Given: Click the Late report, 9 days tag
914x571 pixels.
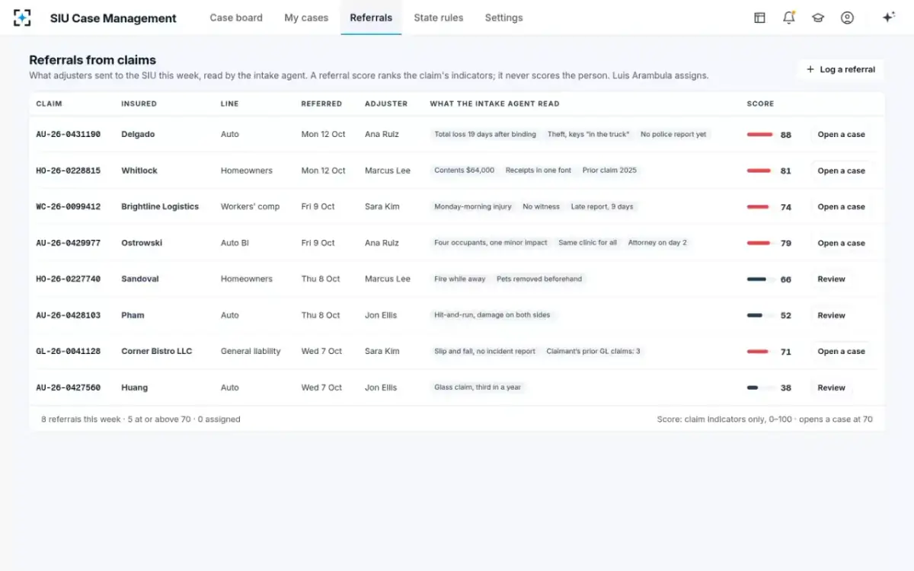Looking at the screenshot, I should [602, 207].
